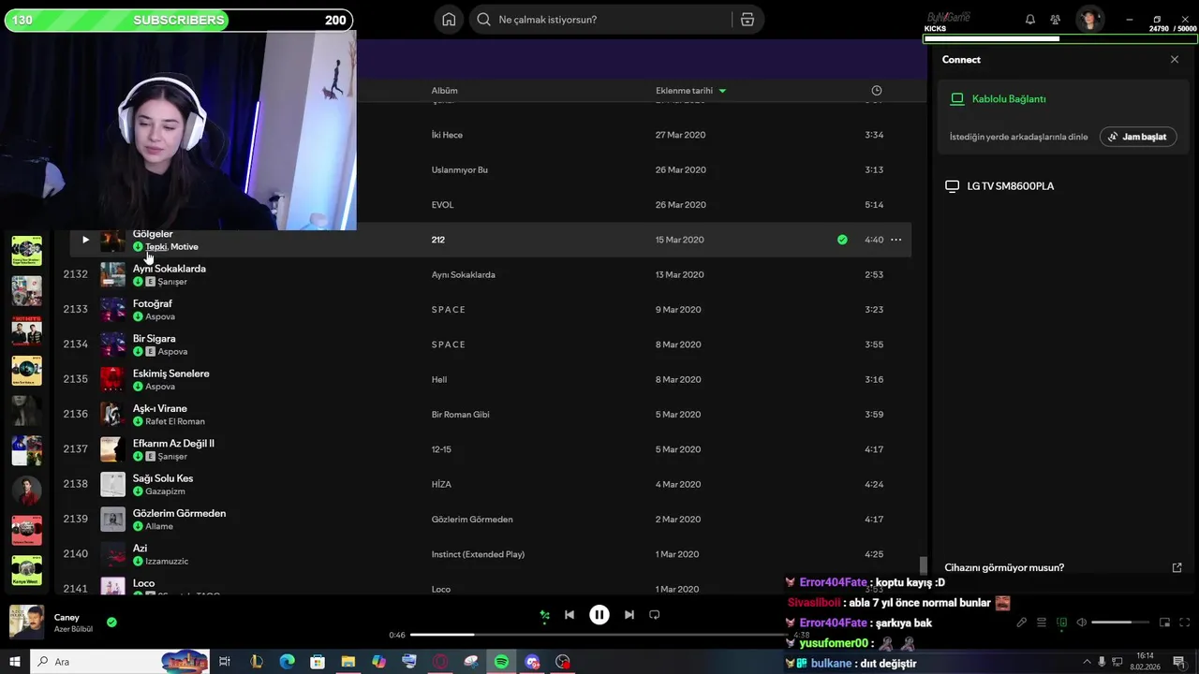Open the Kanye West playlist in the sidebar
The image size is (1199, 674).
[26, 570]
